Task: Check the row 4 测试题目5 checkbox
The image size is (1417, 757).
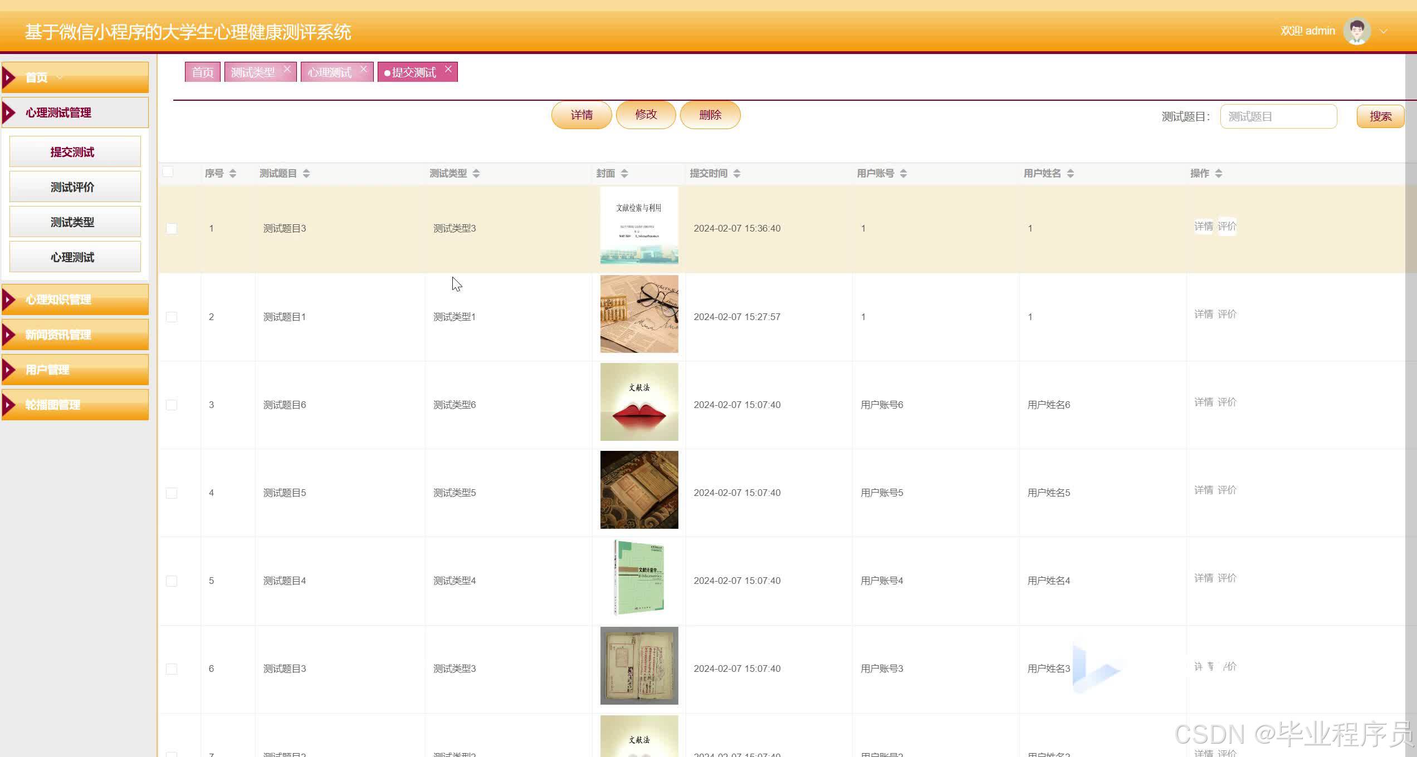Action: (172, 493)
